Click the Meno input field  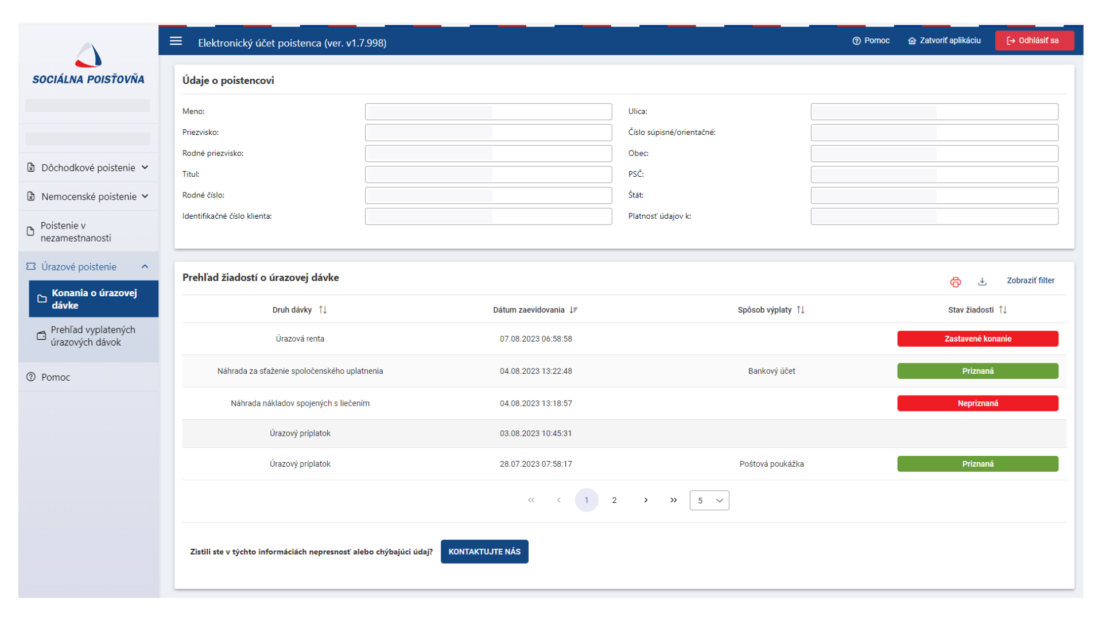click(x=488, y=111)
